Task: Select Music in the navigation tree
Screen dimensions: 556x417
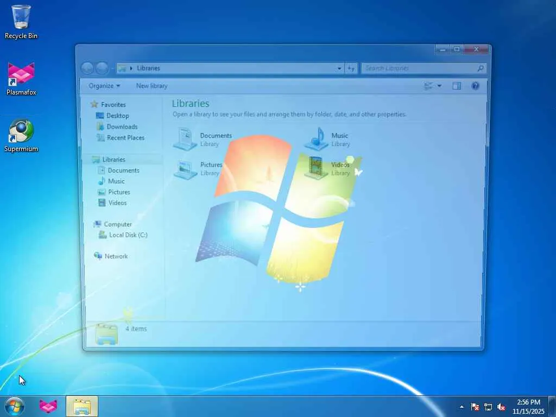Action: [111, 181]
